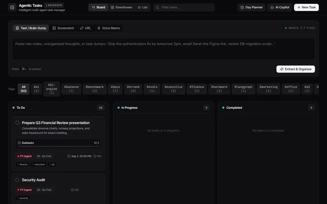
Task: Switch to the Eisenhower view
Action: pyautogui.click(x=121, y=8)
